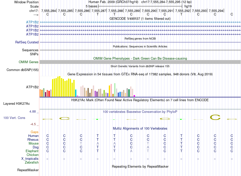Click 'Repeating Elements by RepeatMasker' title

[140, 166]
